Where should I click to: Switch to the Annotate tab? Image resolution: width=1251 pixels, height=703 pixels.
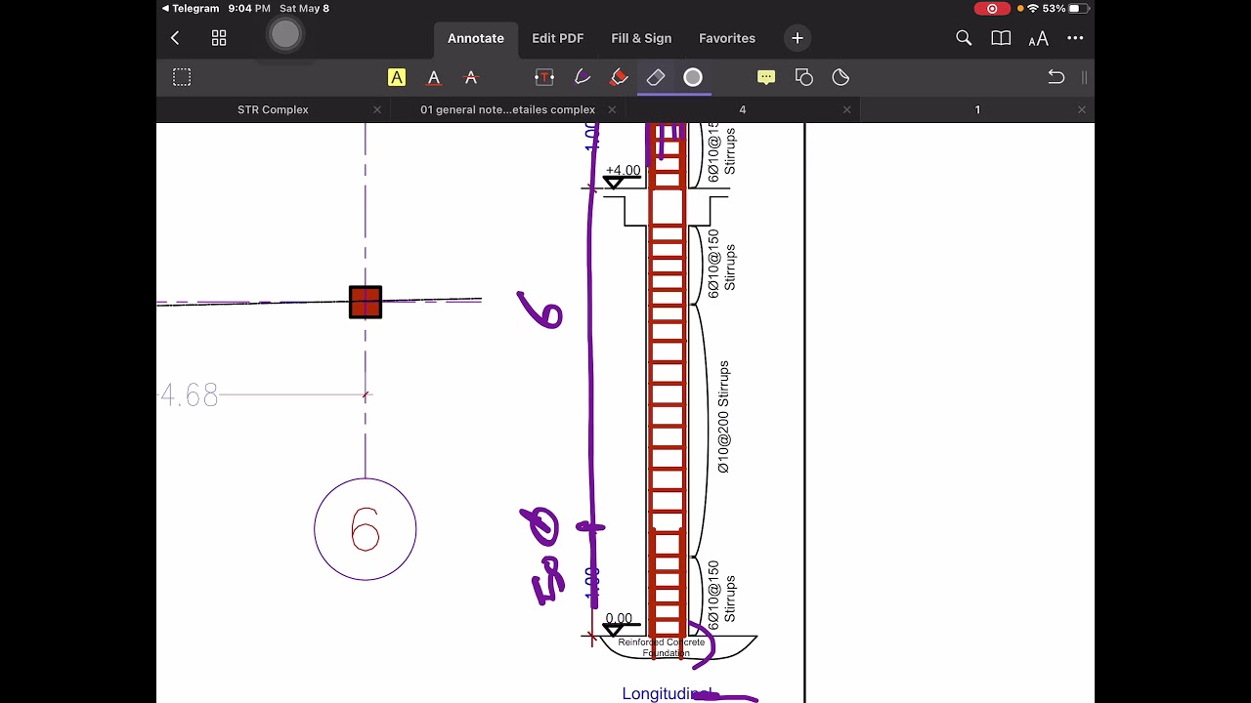(476, 38)
